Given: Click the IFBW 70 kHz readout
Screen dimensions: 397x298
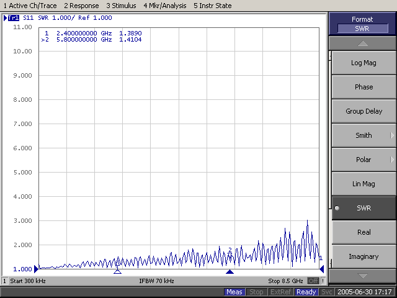Looking at the screenshot, I should pos(156,281).
